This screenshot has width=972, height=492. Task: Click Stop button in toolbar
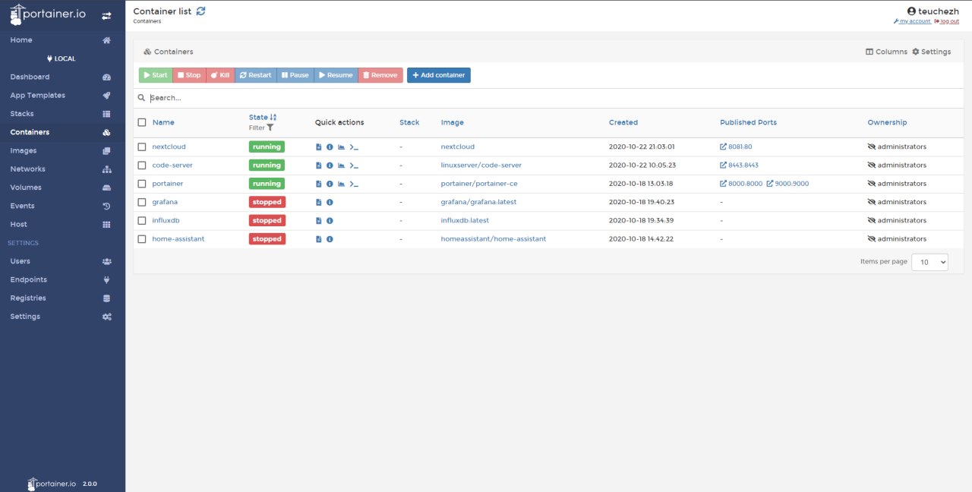click(x=189, y=75)
